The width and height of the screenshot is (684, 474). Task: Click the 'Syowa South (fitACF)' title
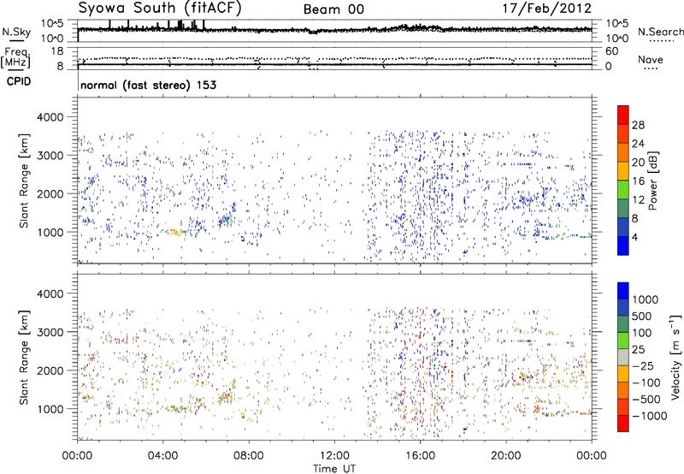160,9
